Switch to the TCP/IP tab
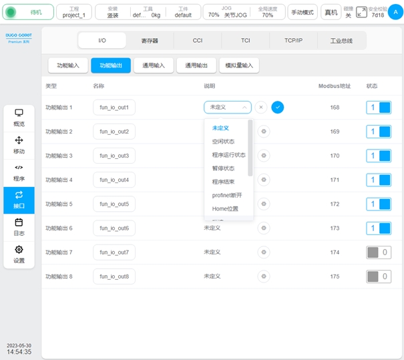This screenshot has width=404, height=360. (x=293, y=41)
